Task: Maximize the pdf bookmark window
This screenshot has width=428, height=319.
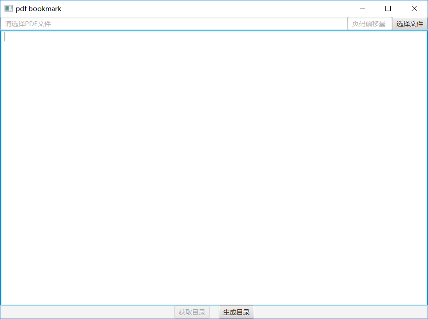Action: coord(388,8)
